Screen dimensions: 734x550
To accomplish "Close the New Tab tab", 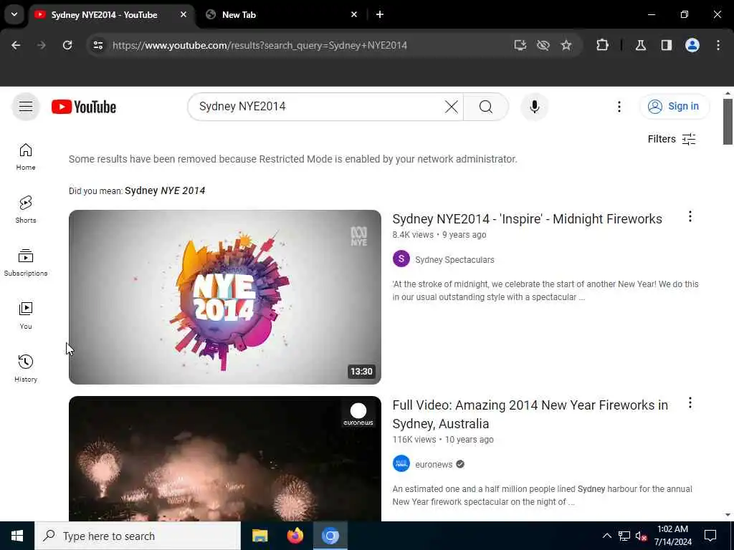I will click(354, 14).
